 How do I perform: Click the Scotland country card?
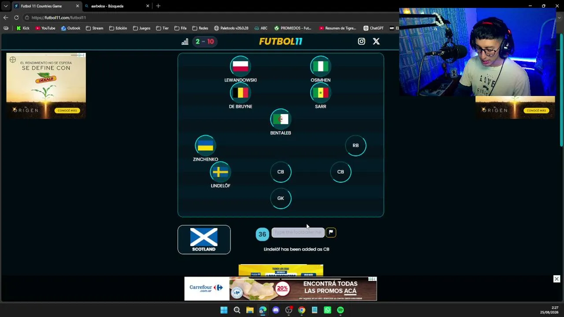204,240
